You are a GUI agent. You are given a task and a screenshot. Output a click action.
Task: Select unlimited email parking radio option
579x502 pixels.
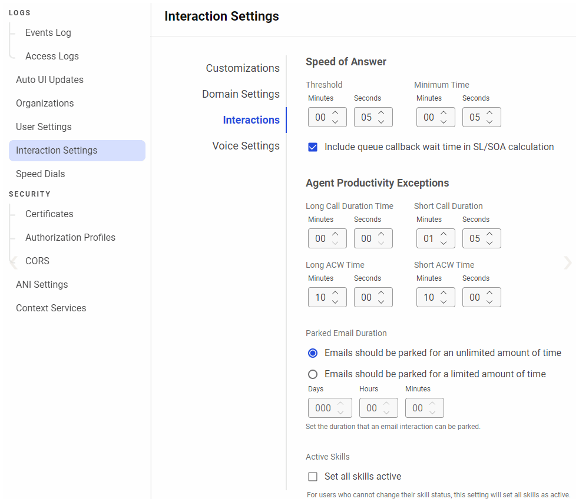coord(313,353)
